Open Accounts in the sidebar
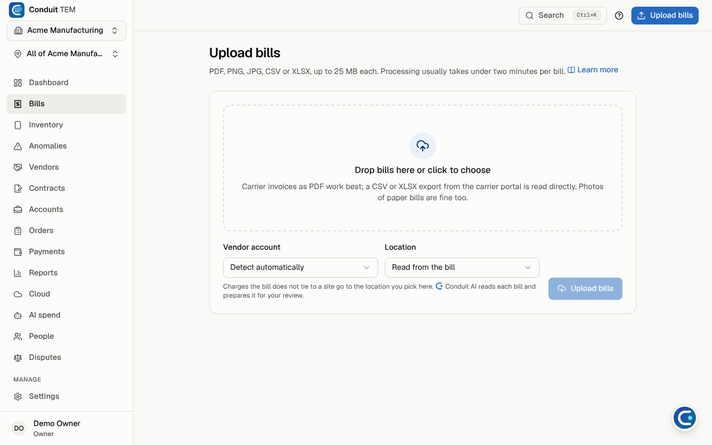Screen dimensions: 712x445 pos(66,209)
